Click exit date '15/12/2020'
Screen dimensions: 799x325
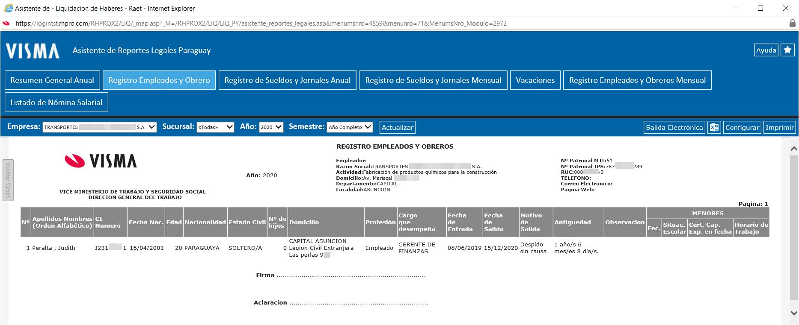tap(501, 248)
